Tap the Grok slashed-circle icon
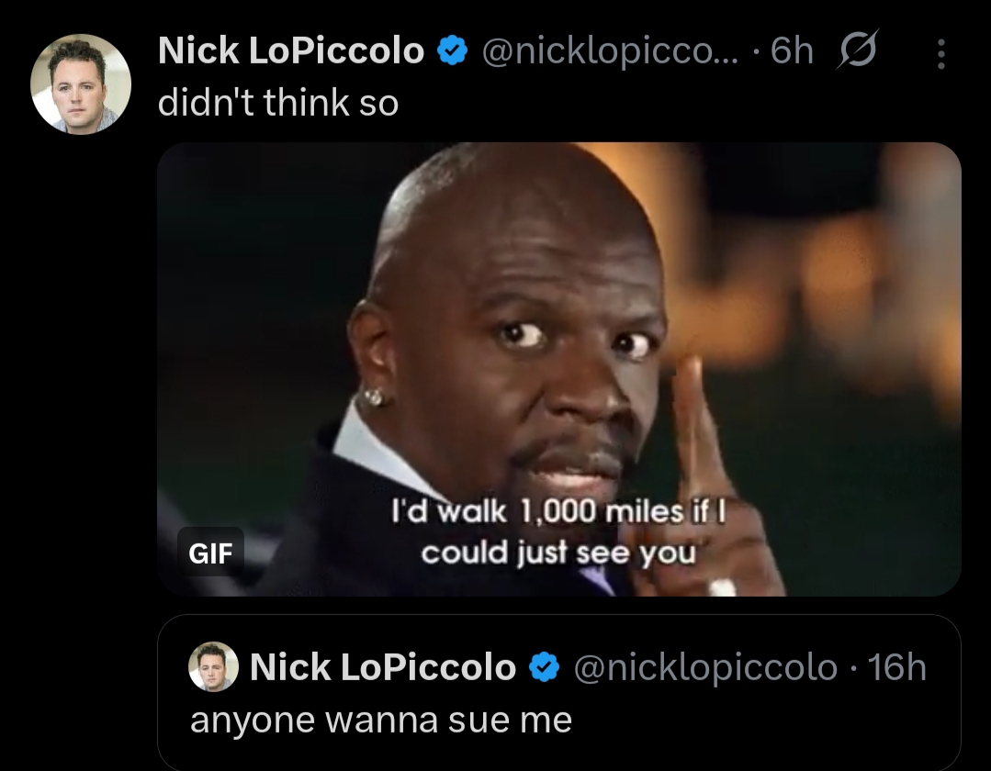 pyautogui.click(x=857, y=50)
